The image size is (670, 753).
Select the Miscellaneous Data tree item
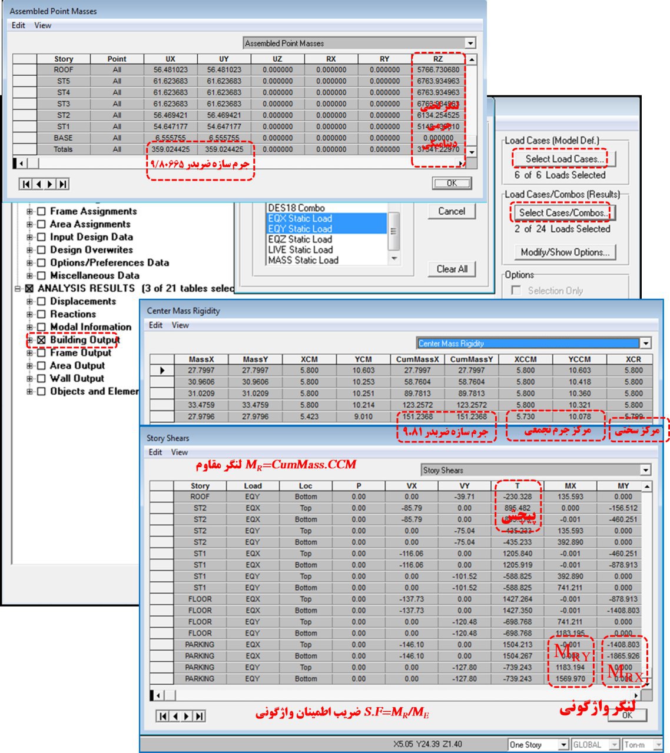pyautogui.click(x=95, y=275)
